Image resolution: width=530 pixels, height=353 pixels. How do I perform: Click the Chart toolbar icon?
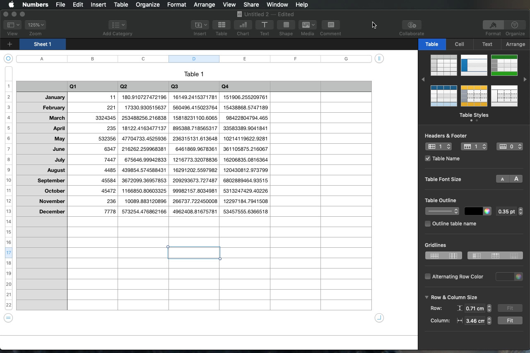click(243, 25)
